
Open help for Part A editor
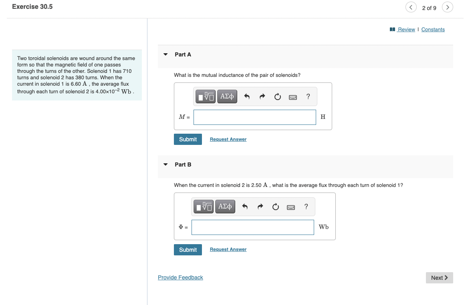(x=308, y=96)
